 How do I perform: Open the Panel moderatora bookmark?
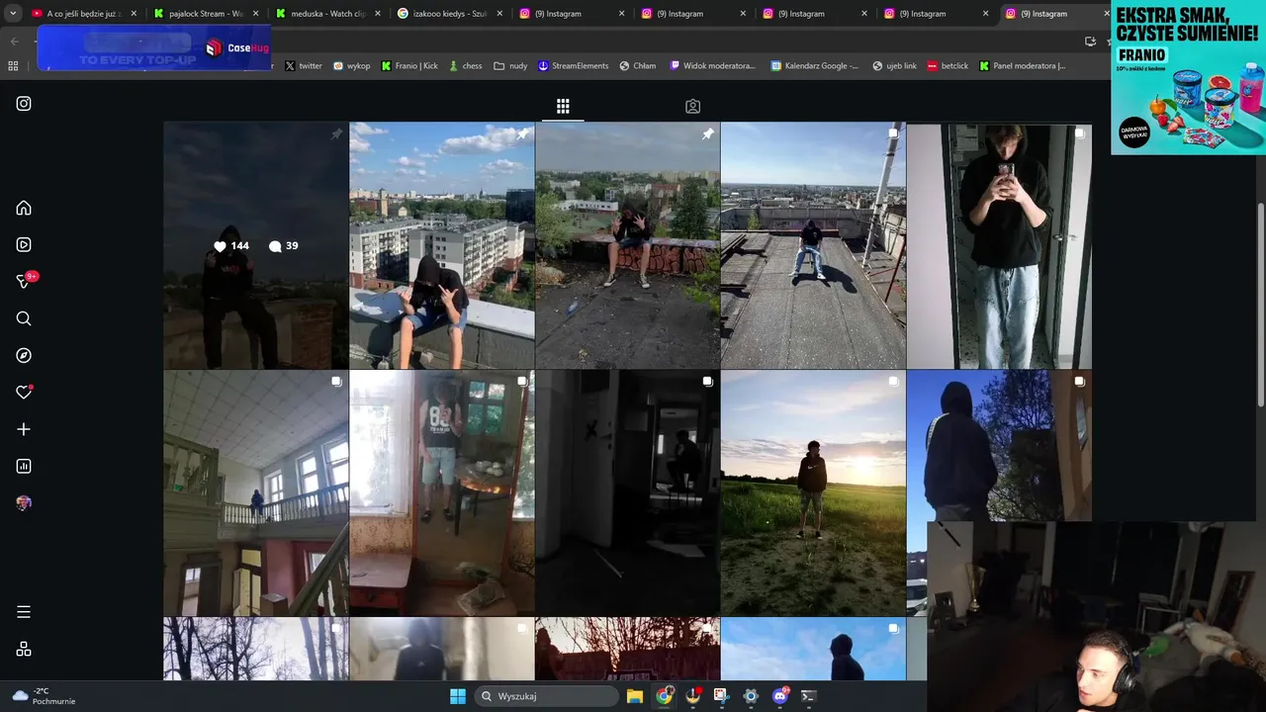pyautogui.click(x=1023, y=66)
